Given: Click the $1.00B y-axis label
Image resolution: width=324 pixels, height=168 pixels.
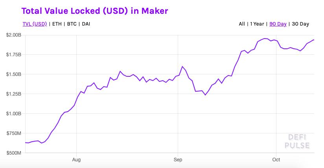Looking at the screenshot, I should 14,114.
